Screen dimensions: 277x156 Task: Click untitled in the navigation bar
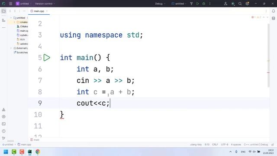(8, 144)
